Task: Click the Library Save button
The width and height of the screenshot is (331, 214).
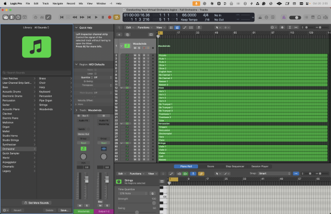Action: pyautogui.click(x=65, y=210)
